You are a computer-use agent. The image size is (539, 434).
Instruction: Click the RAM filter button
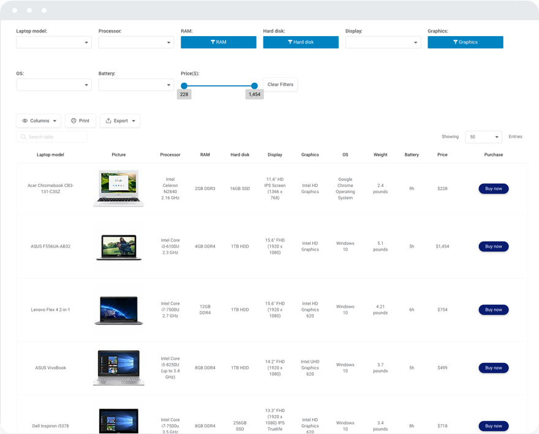tap(219, 42)
